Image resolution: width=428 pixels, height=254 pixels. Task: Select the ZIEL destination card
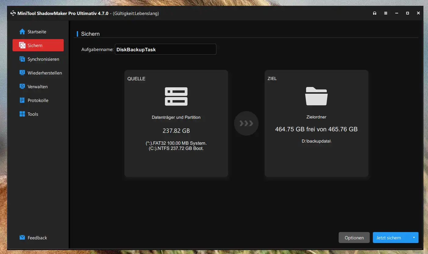coord(316,123)
